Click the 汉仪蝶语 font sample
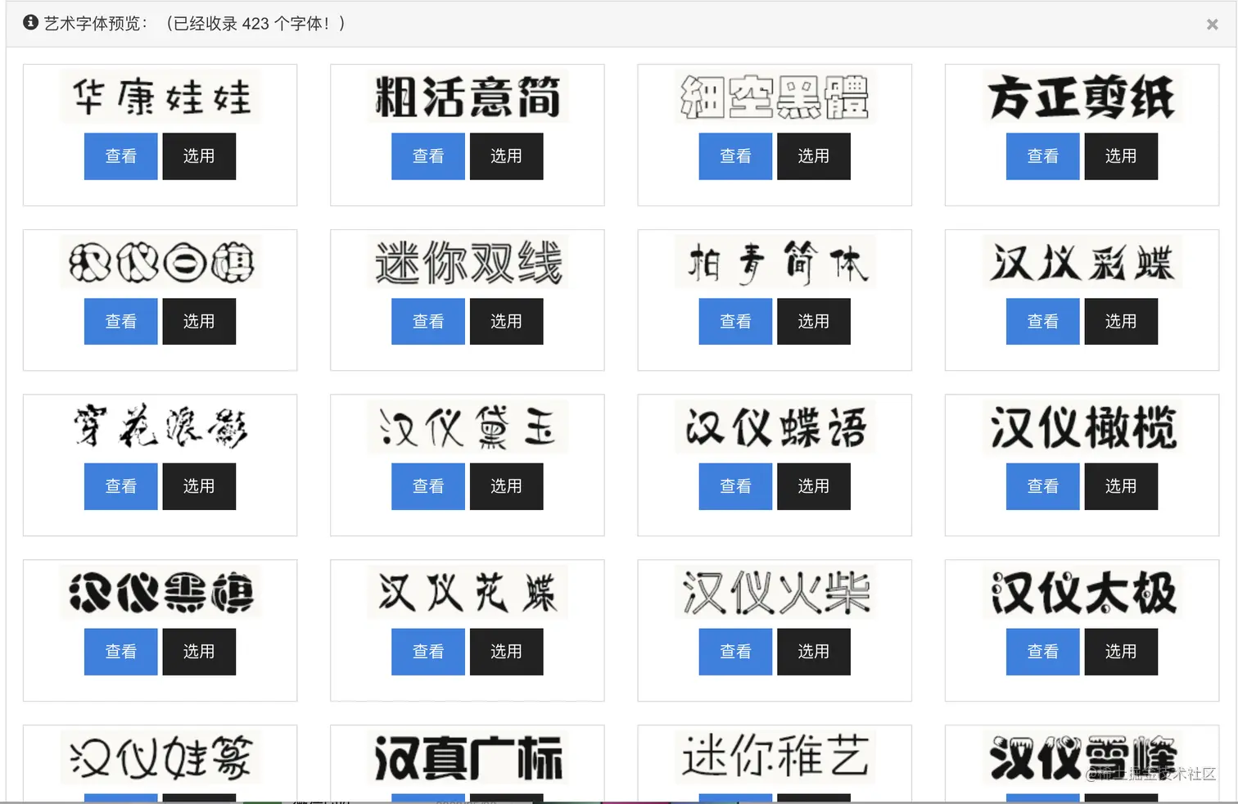 pyautogui.click(x=775, y=427)
